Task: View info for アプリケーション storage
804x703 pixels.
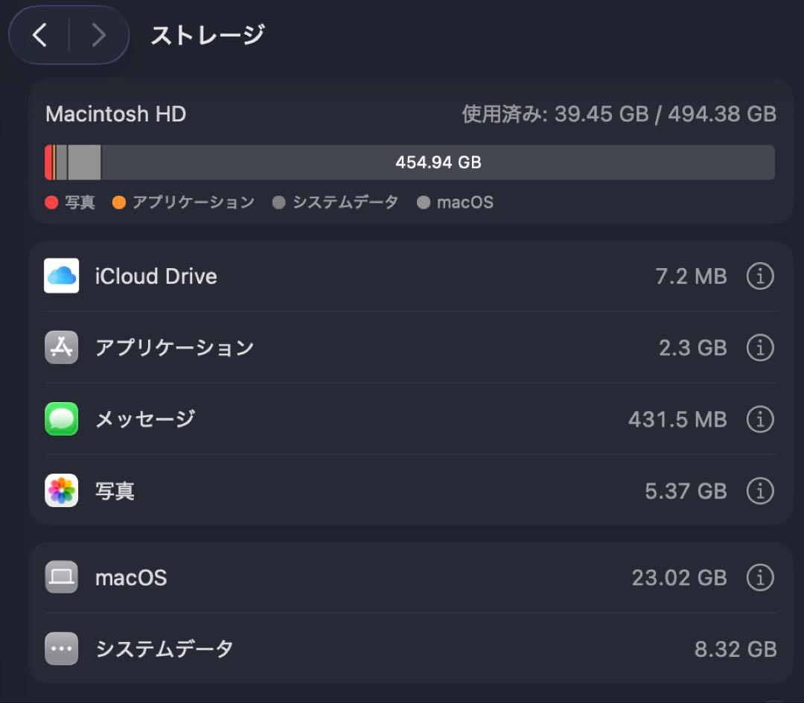Action: [x=759, y=347]
